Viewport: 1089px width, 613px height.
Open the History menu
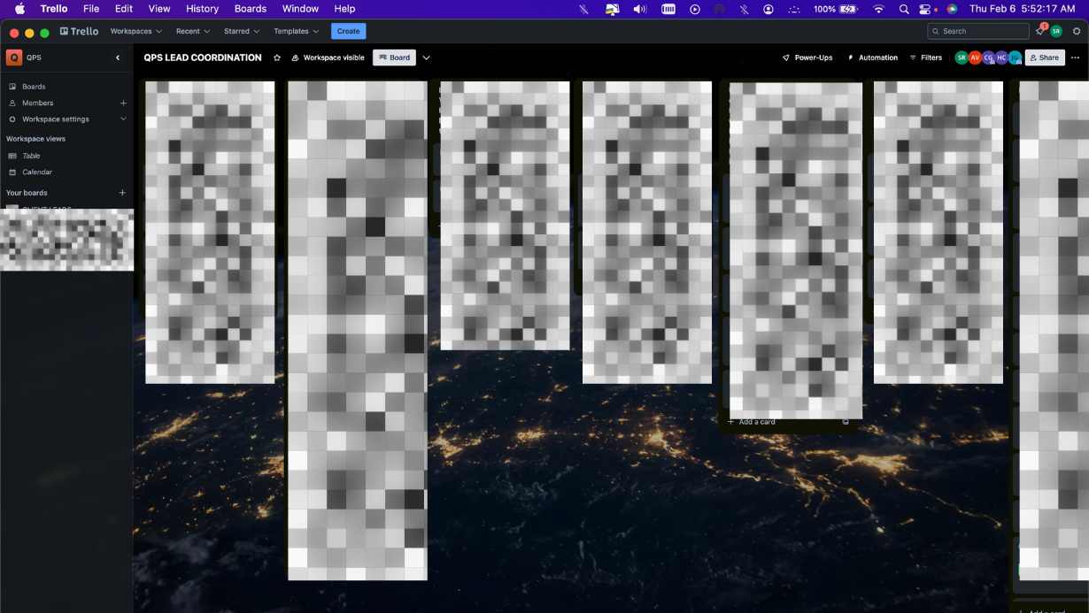203,9
